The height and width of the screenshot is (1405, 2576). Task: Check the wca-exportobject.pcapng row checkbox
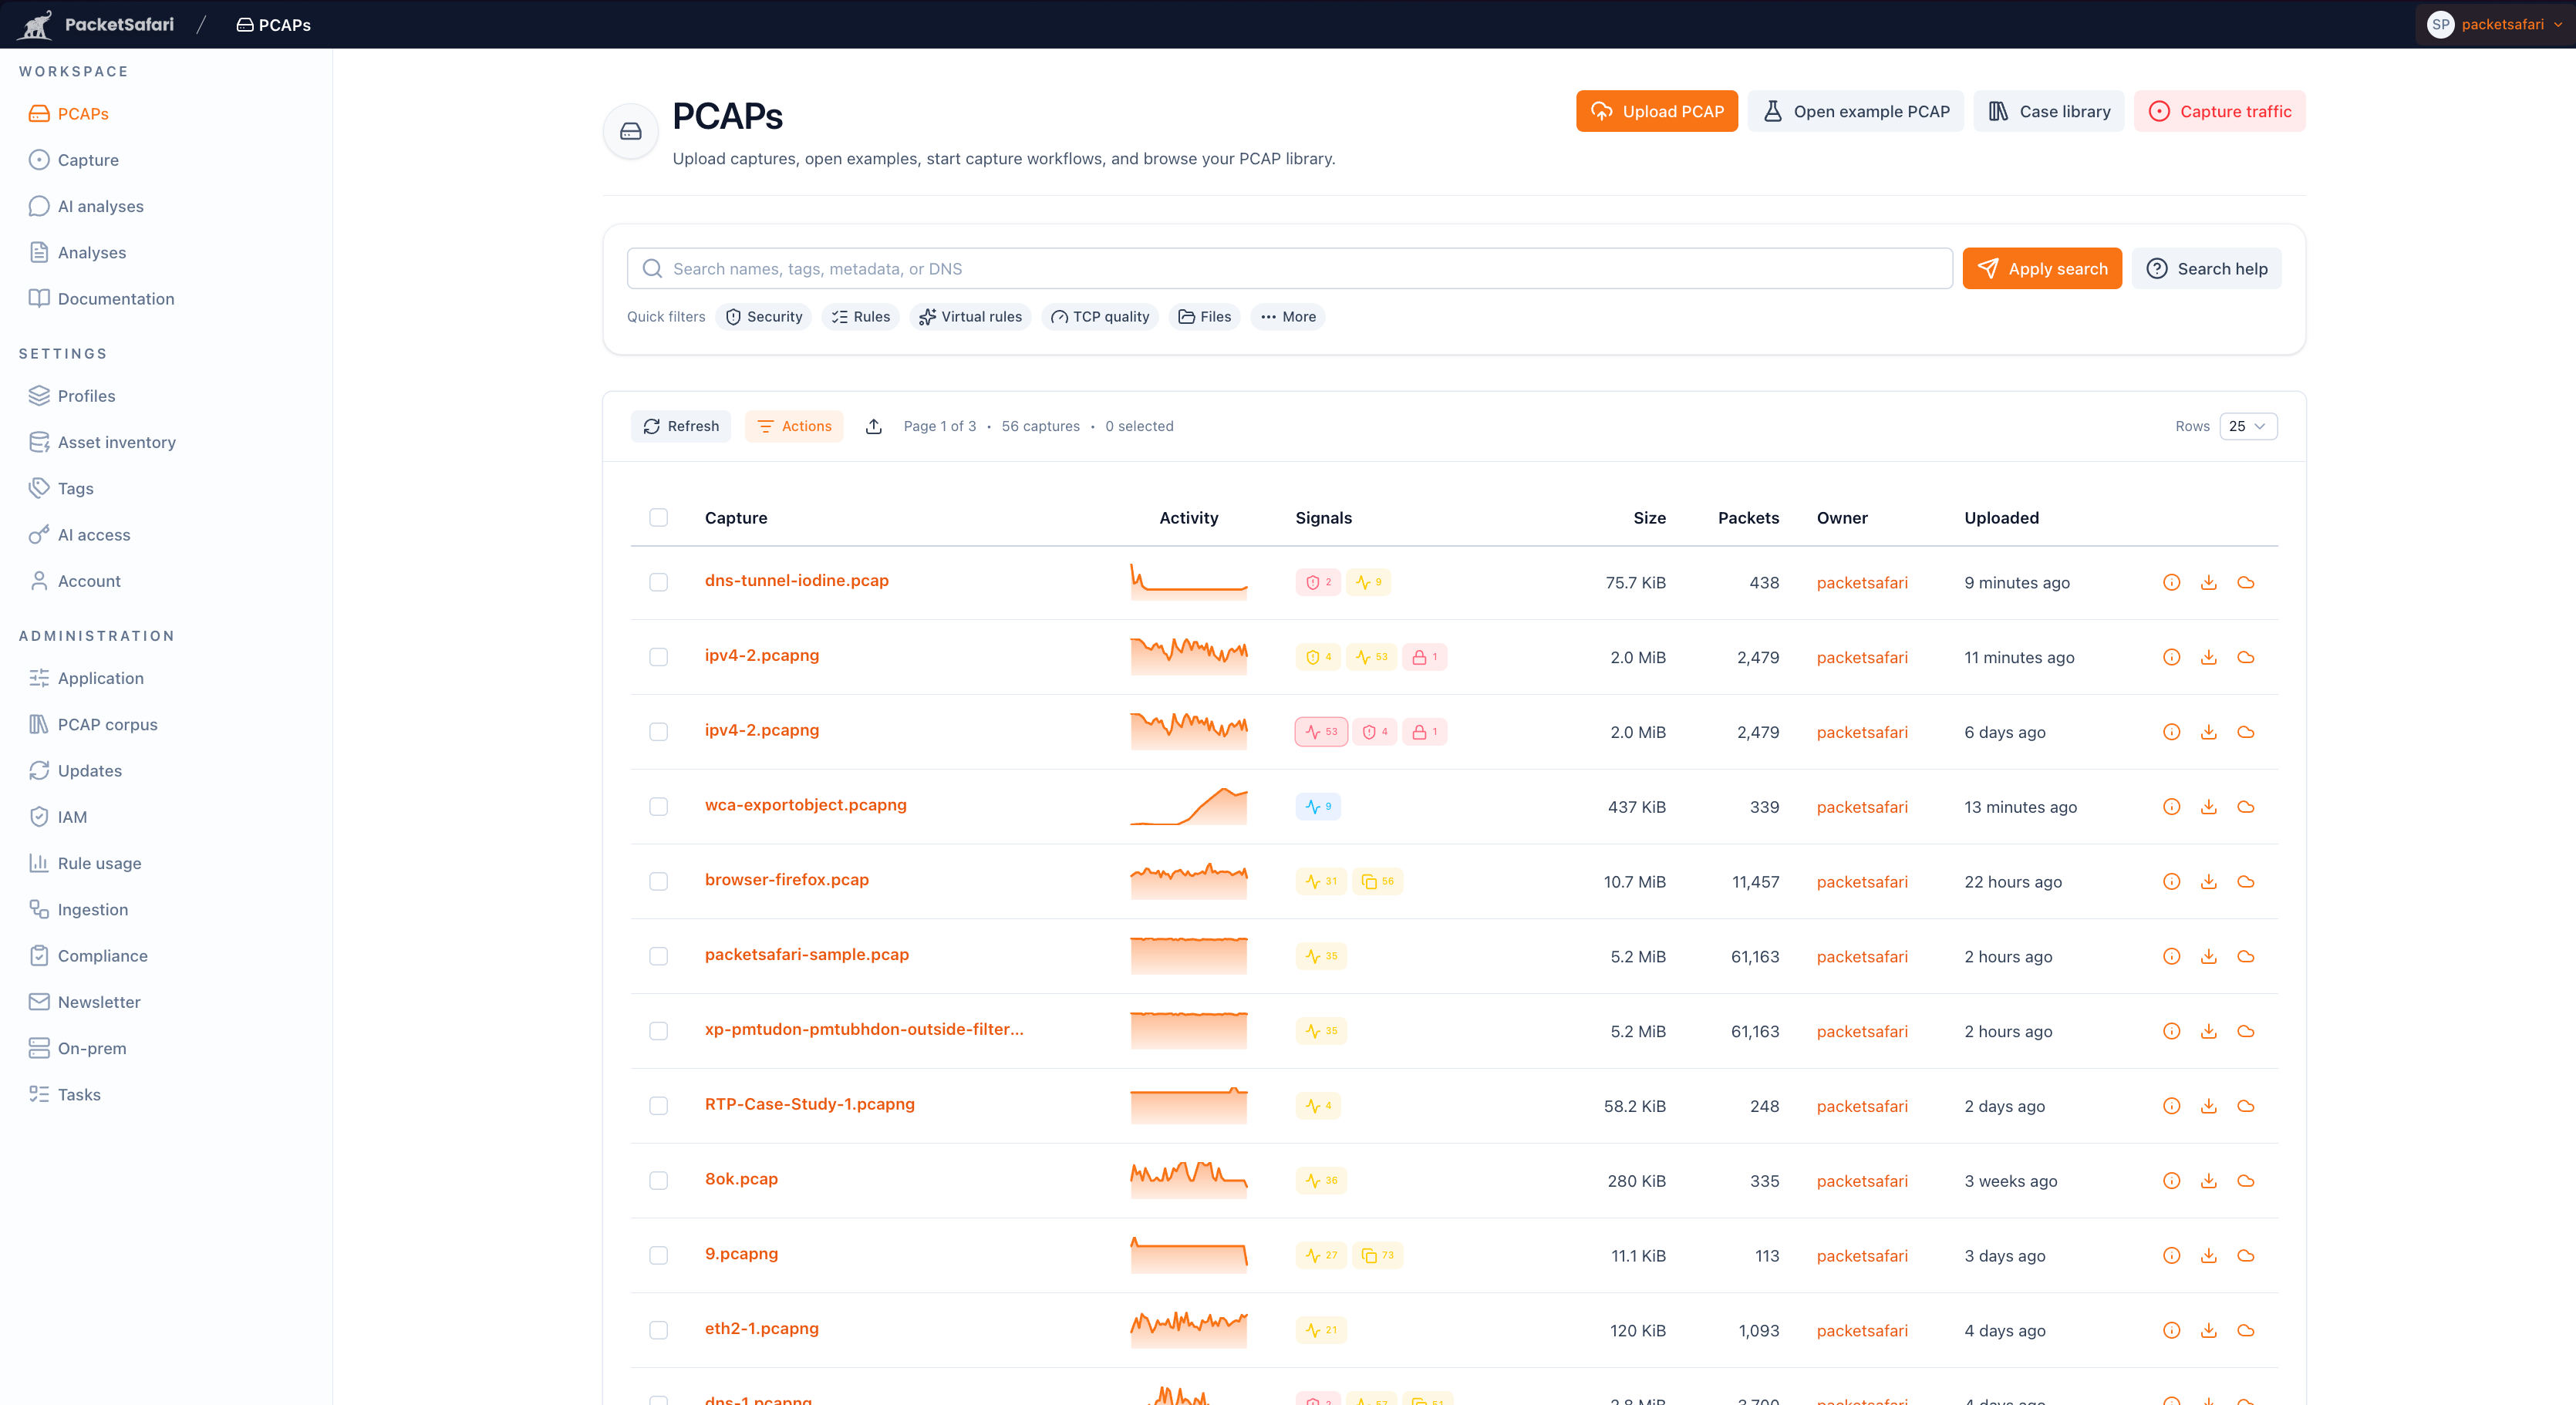click(x=658, y=807)
